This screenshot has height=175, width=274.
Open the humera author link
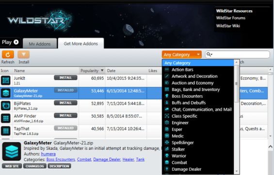tap(48, 154)
